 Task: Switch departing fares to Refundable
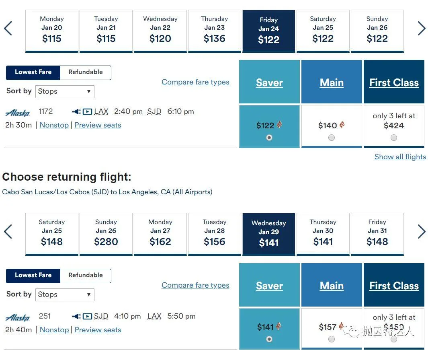86,72
